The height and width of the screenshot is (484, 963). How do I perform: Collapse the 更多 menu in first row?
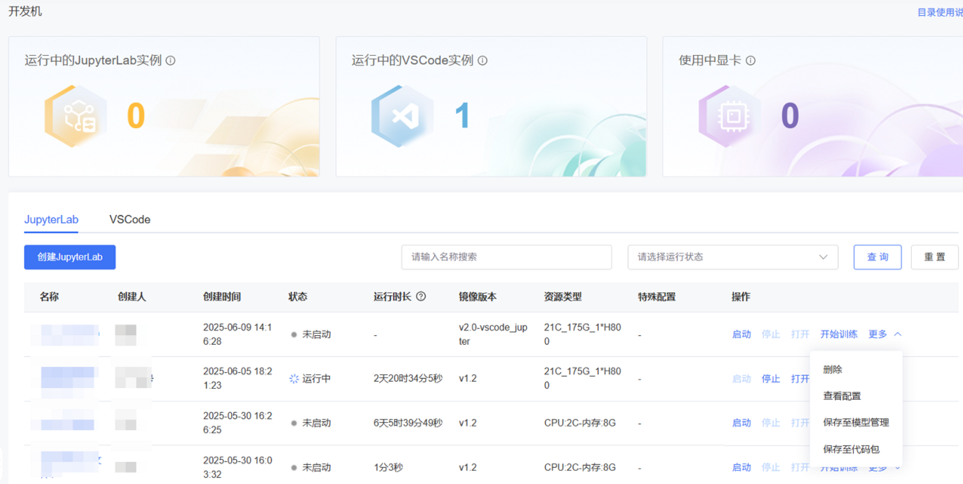tap(885, 334)
